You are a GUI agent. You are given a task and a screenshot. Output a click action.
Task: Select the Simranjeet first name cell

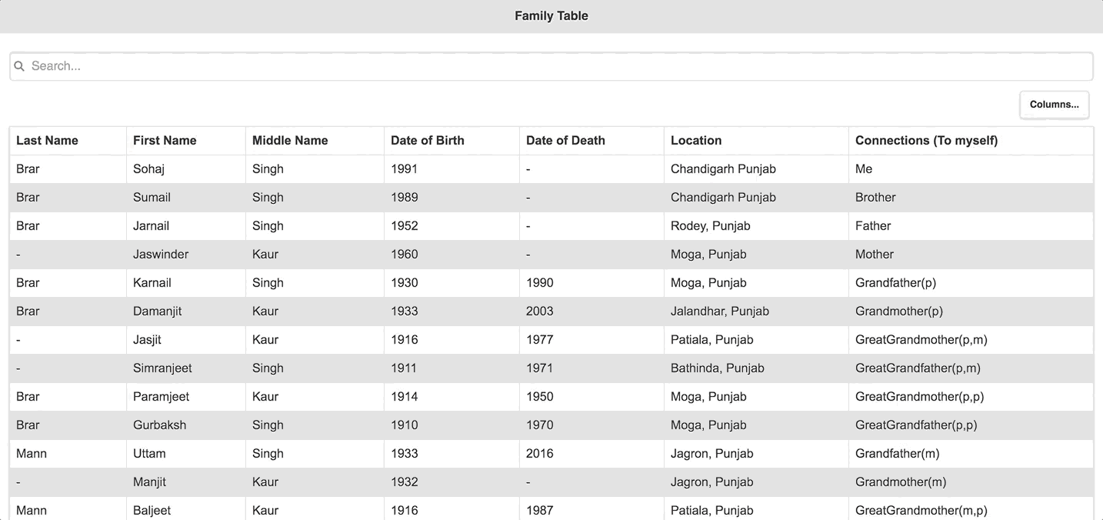click(162, 368)
